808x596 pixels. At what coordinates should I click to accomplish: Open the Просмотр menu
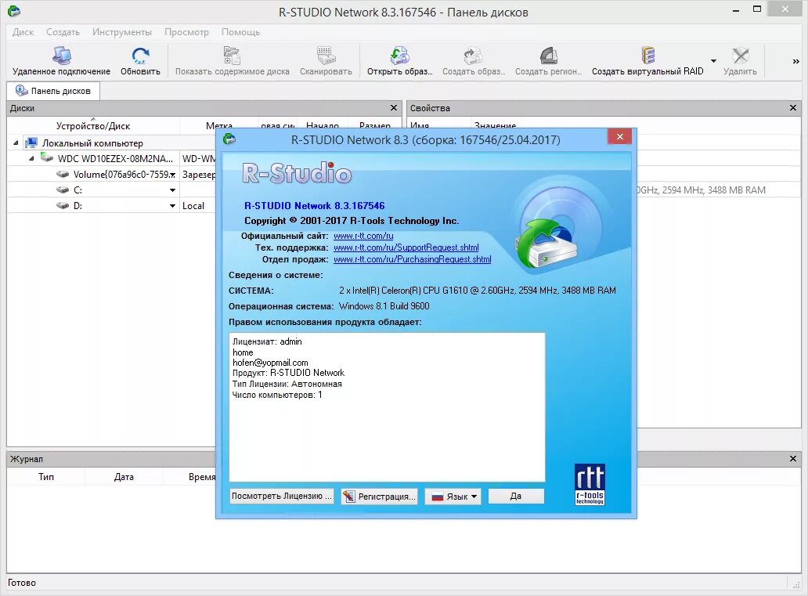(186, 32)
